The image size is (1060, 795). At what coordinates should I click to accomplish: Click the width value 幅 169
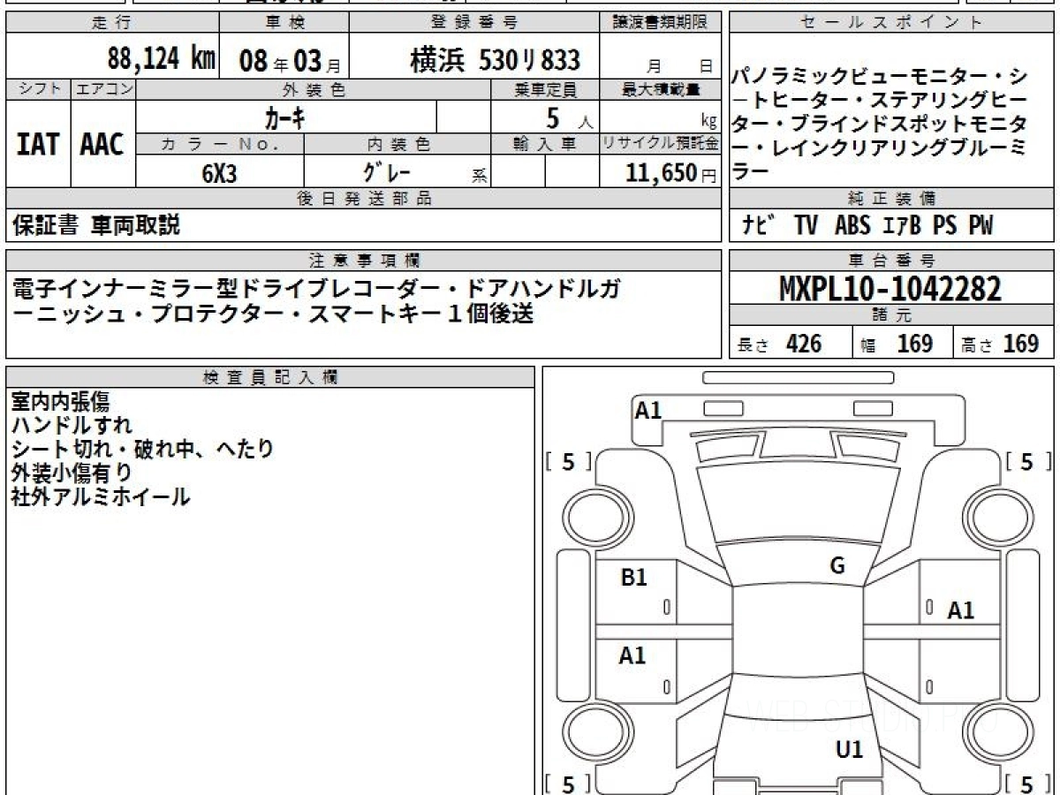tap(897, 344)
